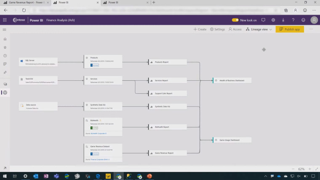Open the Game Revenue Report node
320x180 pixels.
pyautogui.click(x=168, y=153)
